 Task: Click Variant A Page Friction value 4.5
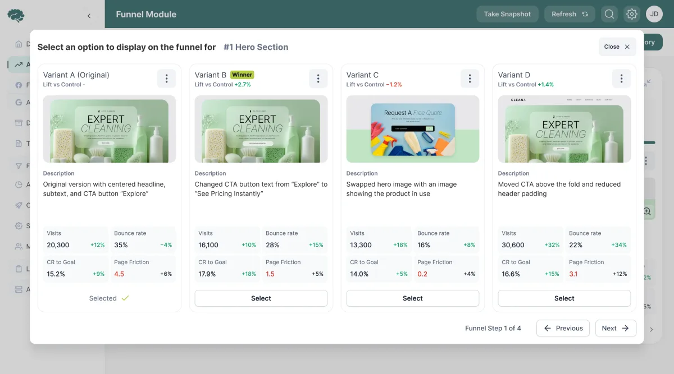click(x=119, y=274)
